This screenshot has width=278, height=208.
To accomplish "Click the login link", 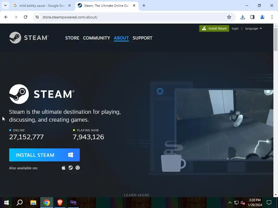I will (x=235, y=28).
